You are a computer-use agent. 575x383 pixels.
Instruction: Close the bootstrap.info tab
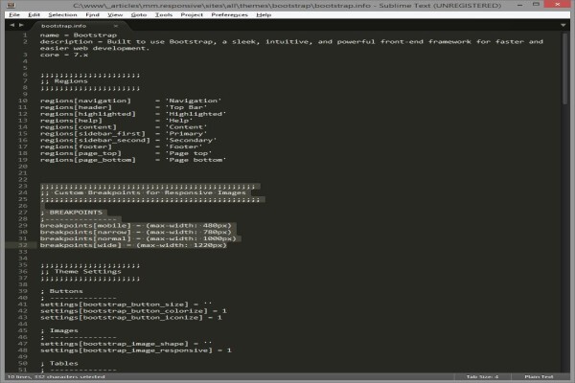pyautogui.click(x=116, y=26)
